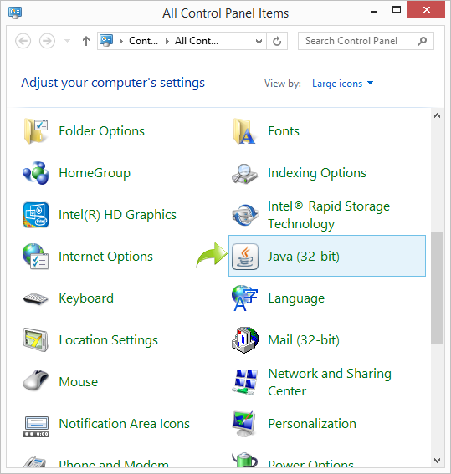The width and height of the screenshot is (451, 474).
Task: Open the Language globe icon
Action: (x=244, y=298)
